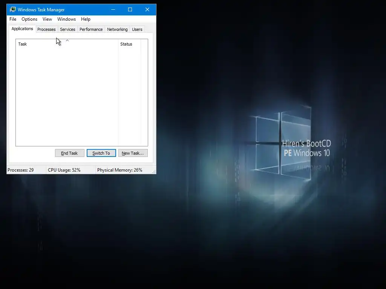This screenshot has height=289, width=386.
Task: Switch to the Users tab
Action: [137, 29]
